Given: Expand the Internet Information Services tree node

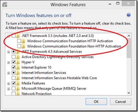Looking at the screenshot, I should [x=8, y=73].
